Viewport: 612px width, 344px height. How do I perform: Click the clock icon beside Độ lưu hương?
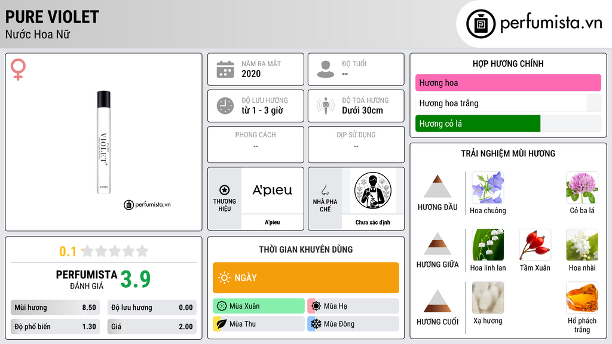coord(225,106)
